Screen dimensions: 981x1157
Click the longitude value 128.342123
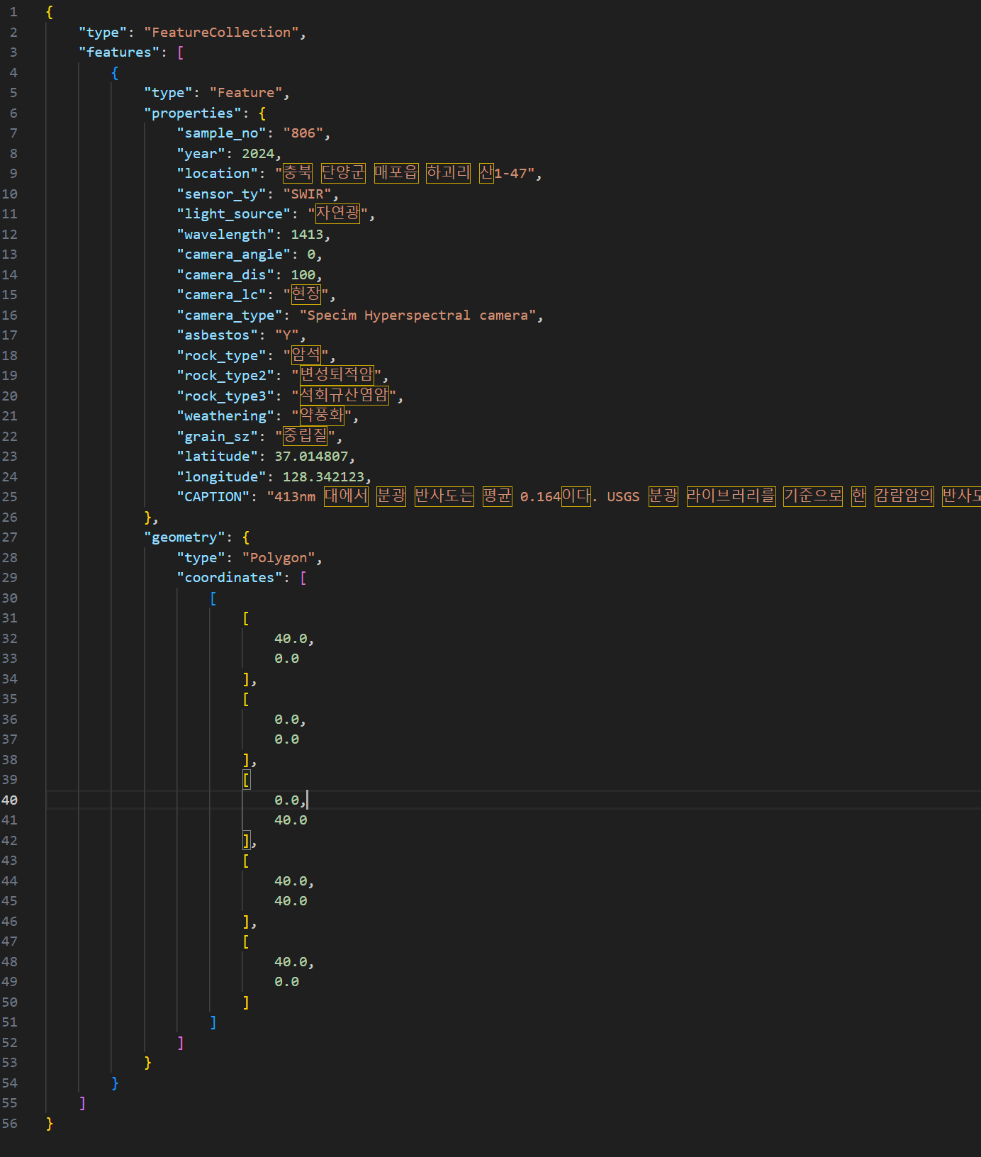(x=323, y=476)
